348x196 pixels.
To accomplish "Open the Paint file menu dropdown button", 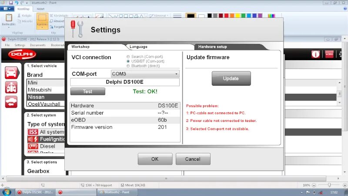I will click(7, 9).
